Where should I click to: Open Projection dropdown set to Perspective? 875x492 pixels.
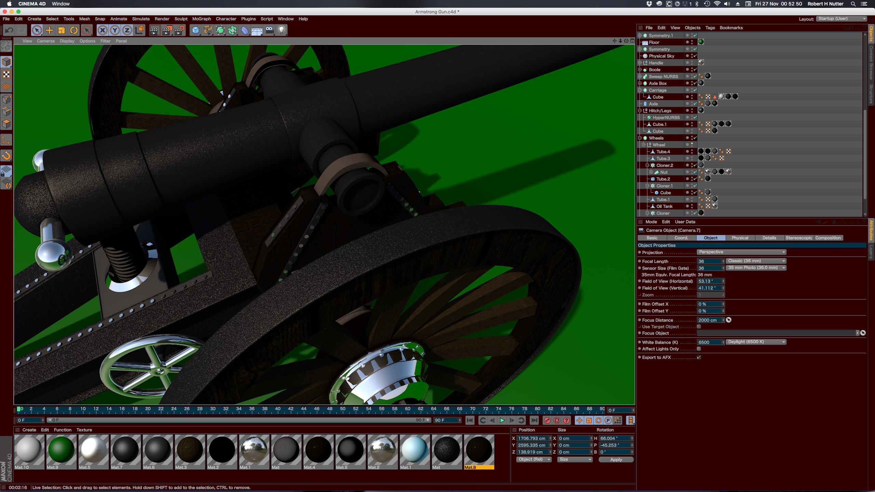[x=741, y=252]
